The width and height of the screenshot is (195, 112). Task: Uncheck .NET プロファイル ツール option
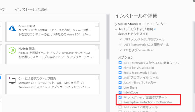tap(120, 77)
